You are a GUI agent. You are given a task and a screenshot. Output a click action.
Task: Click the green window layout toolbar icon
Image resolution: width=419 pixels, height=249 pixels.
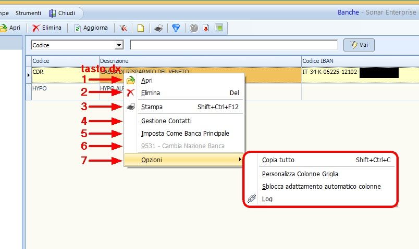point(218,28)
